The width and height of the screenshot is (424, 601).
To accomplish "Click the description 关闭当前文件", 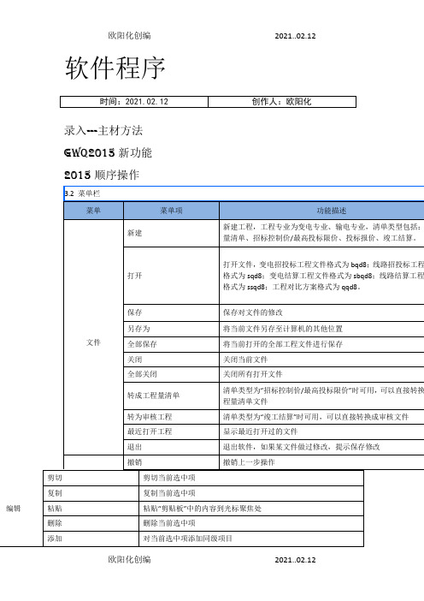I will (245, 360).
